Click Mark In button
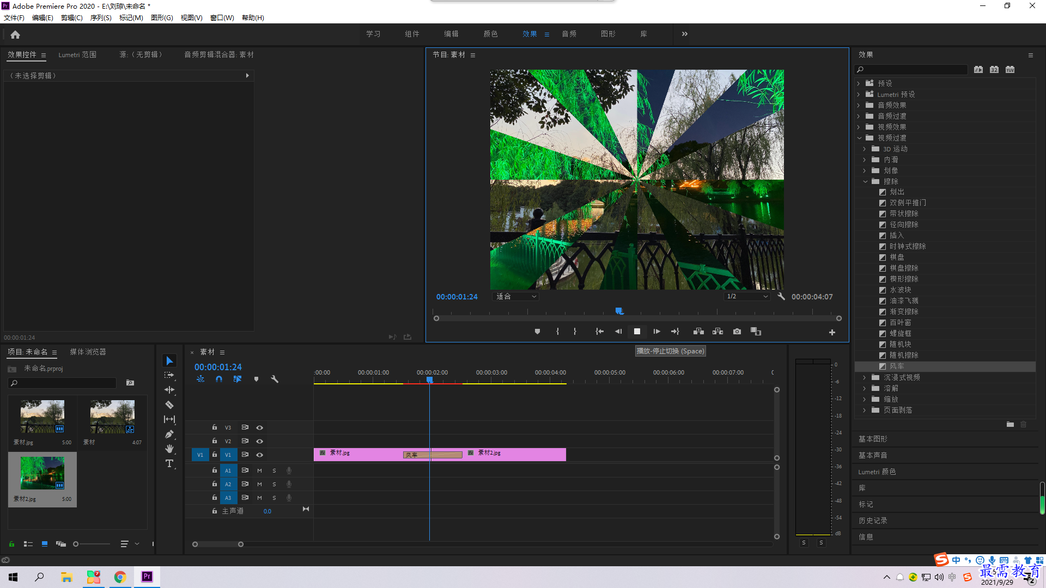This screenshot has height=588, width=1046. (557, 332)
